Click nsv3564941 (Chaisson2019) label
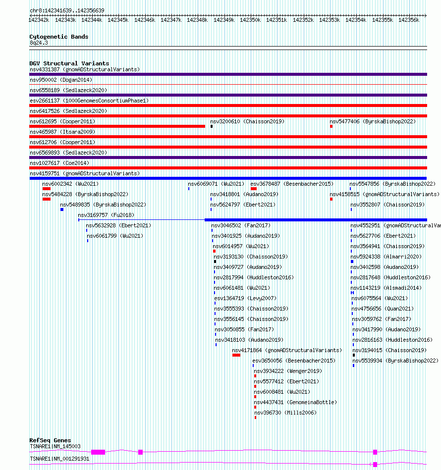441x470 pixels. click(x=387, y=246)
